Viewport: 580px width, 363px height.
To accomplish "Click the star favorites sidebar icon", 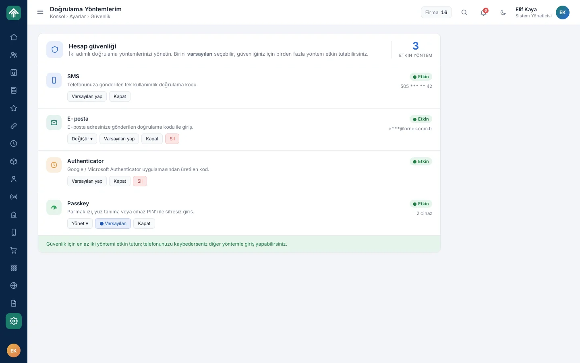I will tap(14, 108).
